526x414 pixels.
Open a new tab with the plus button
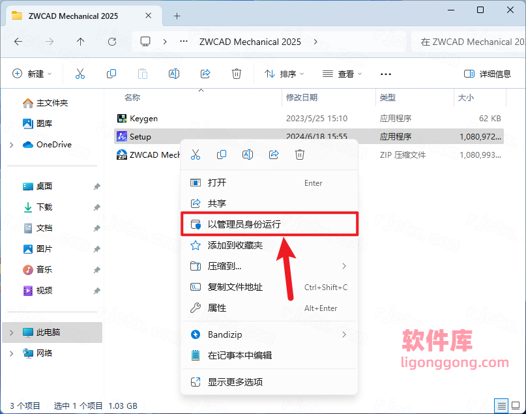tap(177, 16)
